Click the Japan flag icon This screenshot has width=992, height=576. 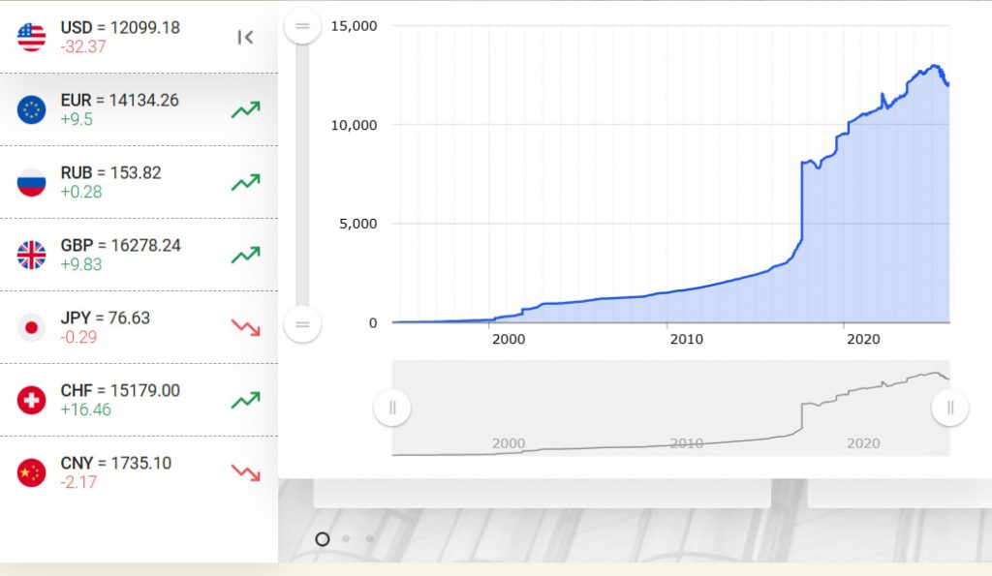(31, 327)
